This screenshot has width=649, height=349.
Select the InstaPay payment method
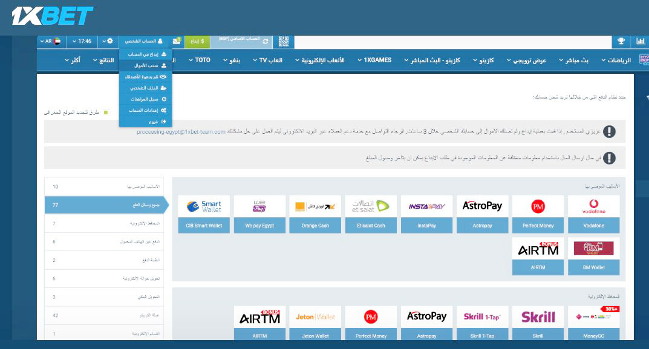point(426,214)
